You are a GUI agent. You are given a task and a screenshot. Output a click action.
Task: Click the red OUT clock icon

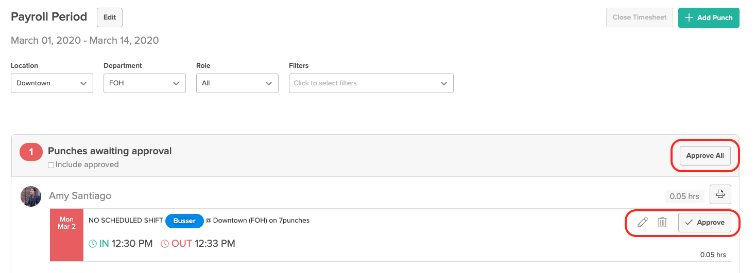tap(165, 244)
